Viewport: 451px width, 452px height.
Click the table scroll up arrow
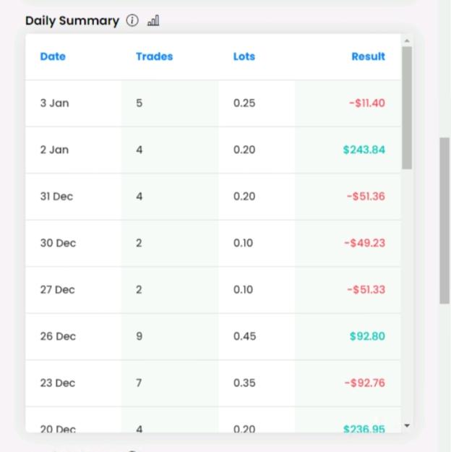407,41
